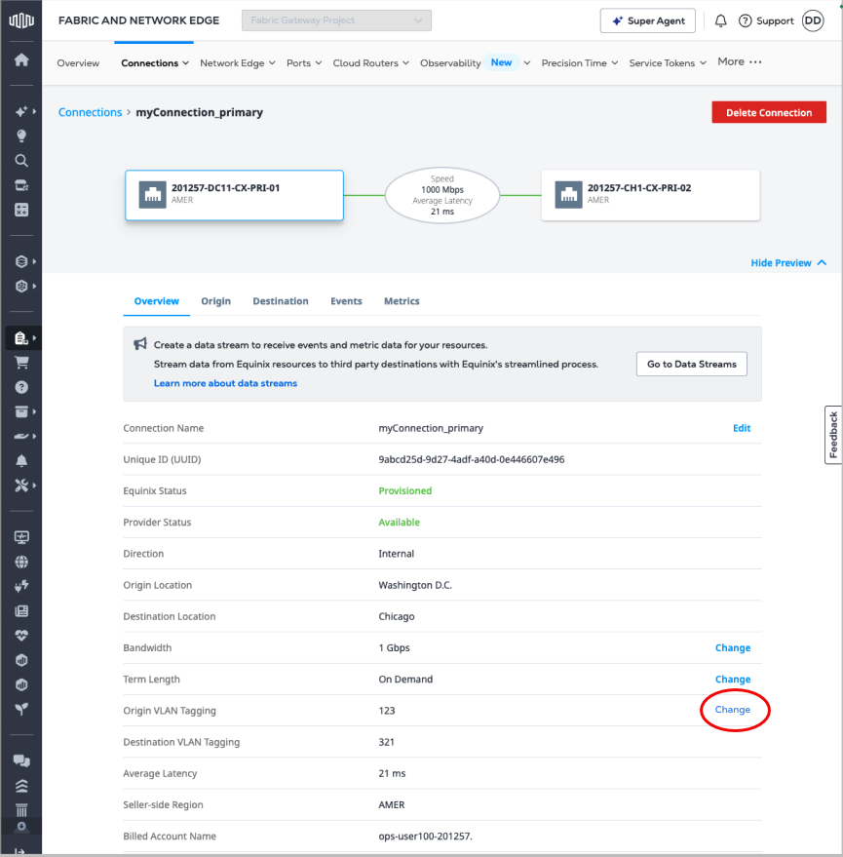
Task: Expand the Cloud Routers menu
Action: [x=371, y=62]
